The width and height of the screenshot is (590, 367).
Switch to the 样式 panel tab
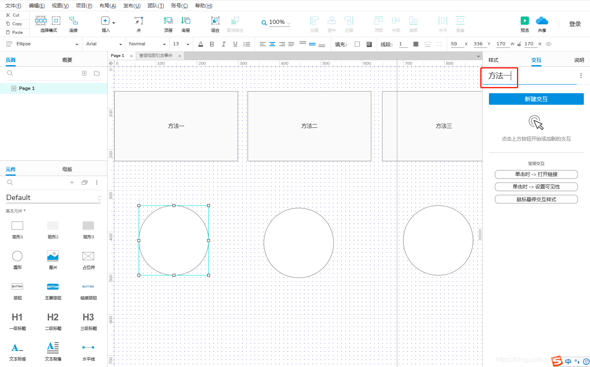(493, 60)
